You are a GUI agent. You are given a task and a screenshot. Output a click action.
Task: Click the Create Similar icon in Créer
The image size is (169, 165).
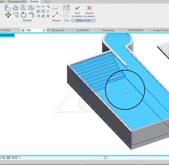point(66,8)
